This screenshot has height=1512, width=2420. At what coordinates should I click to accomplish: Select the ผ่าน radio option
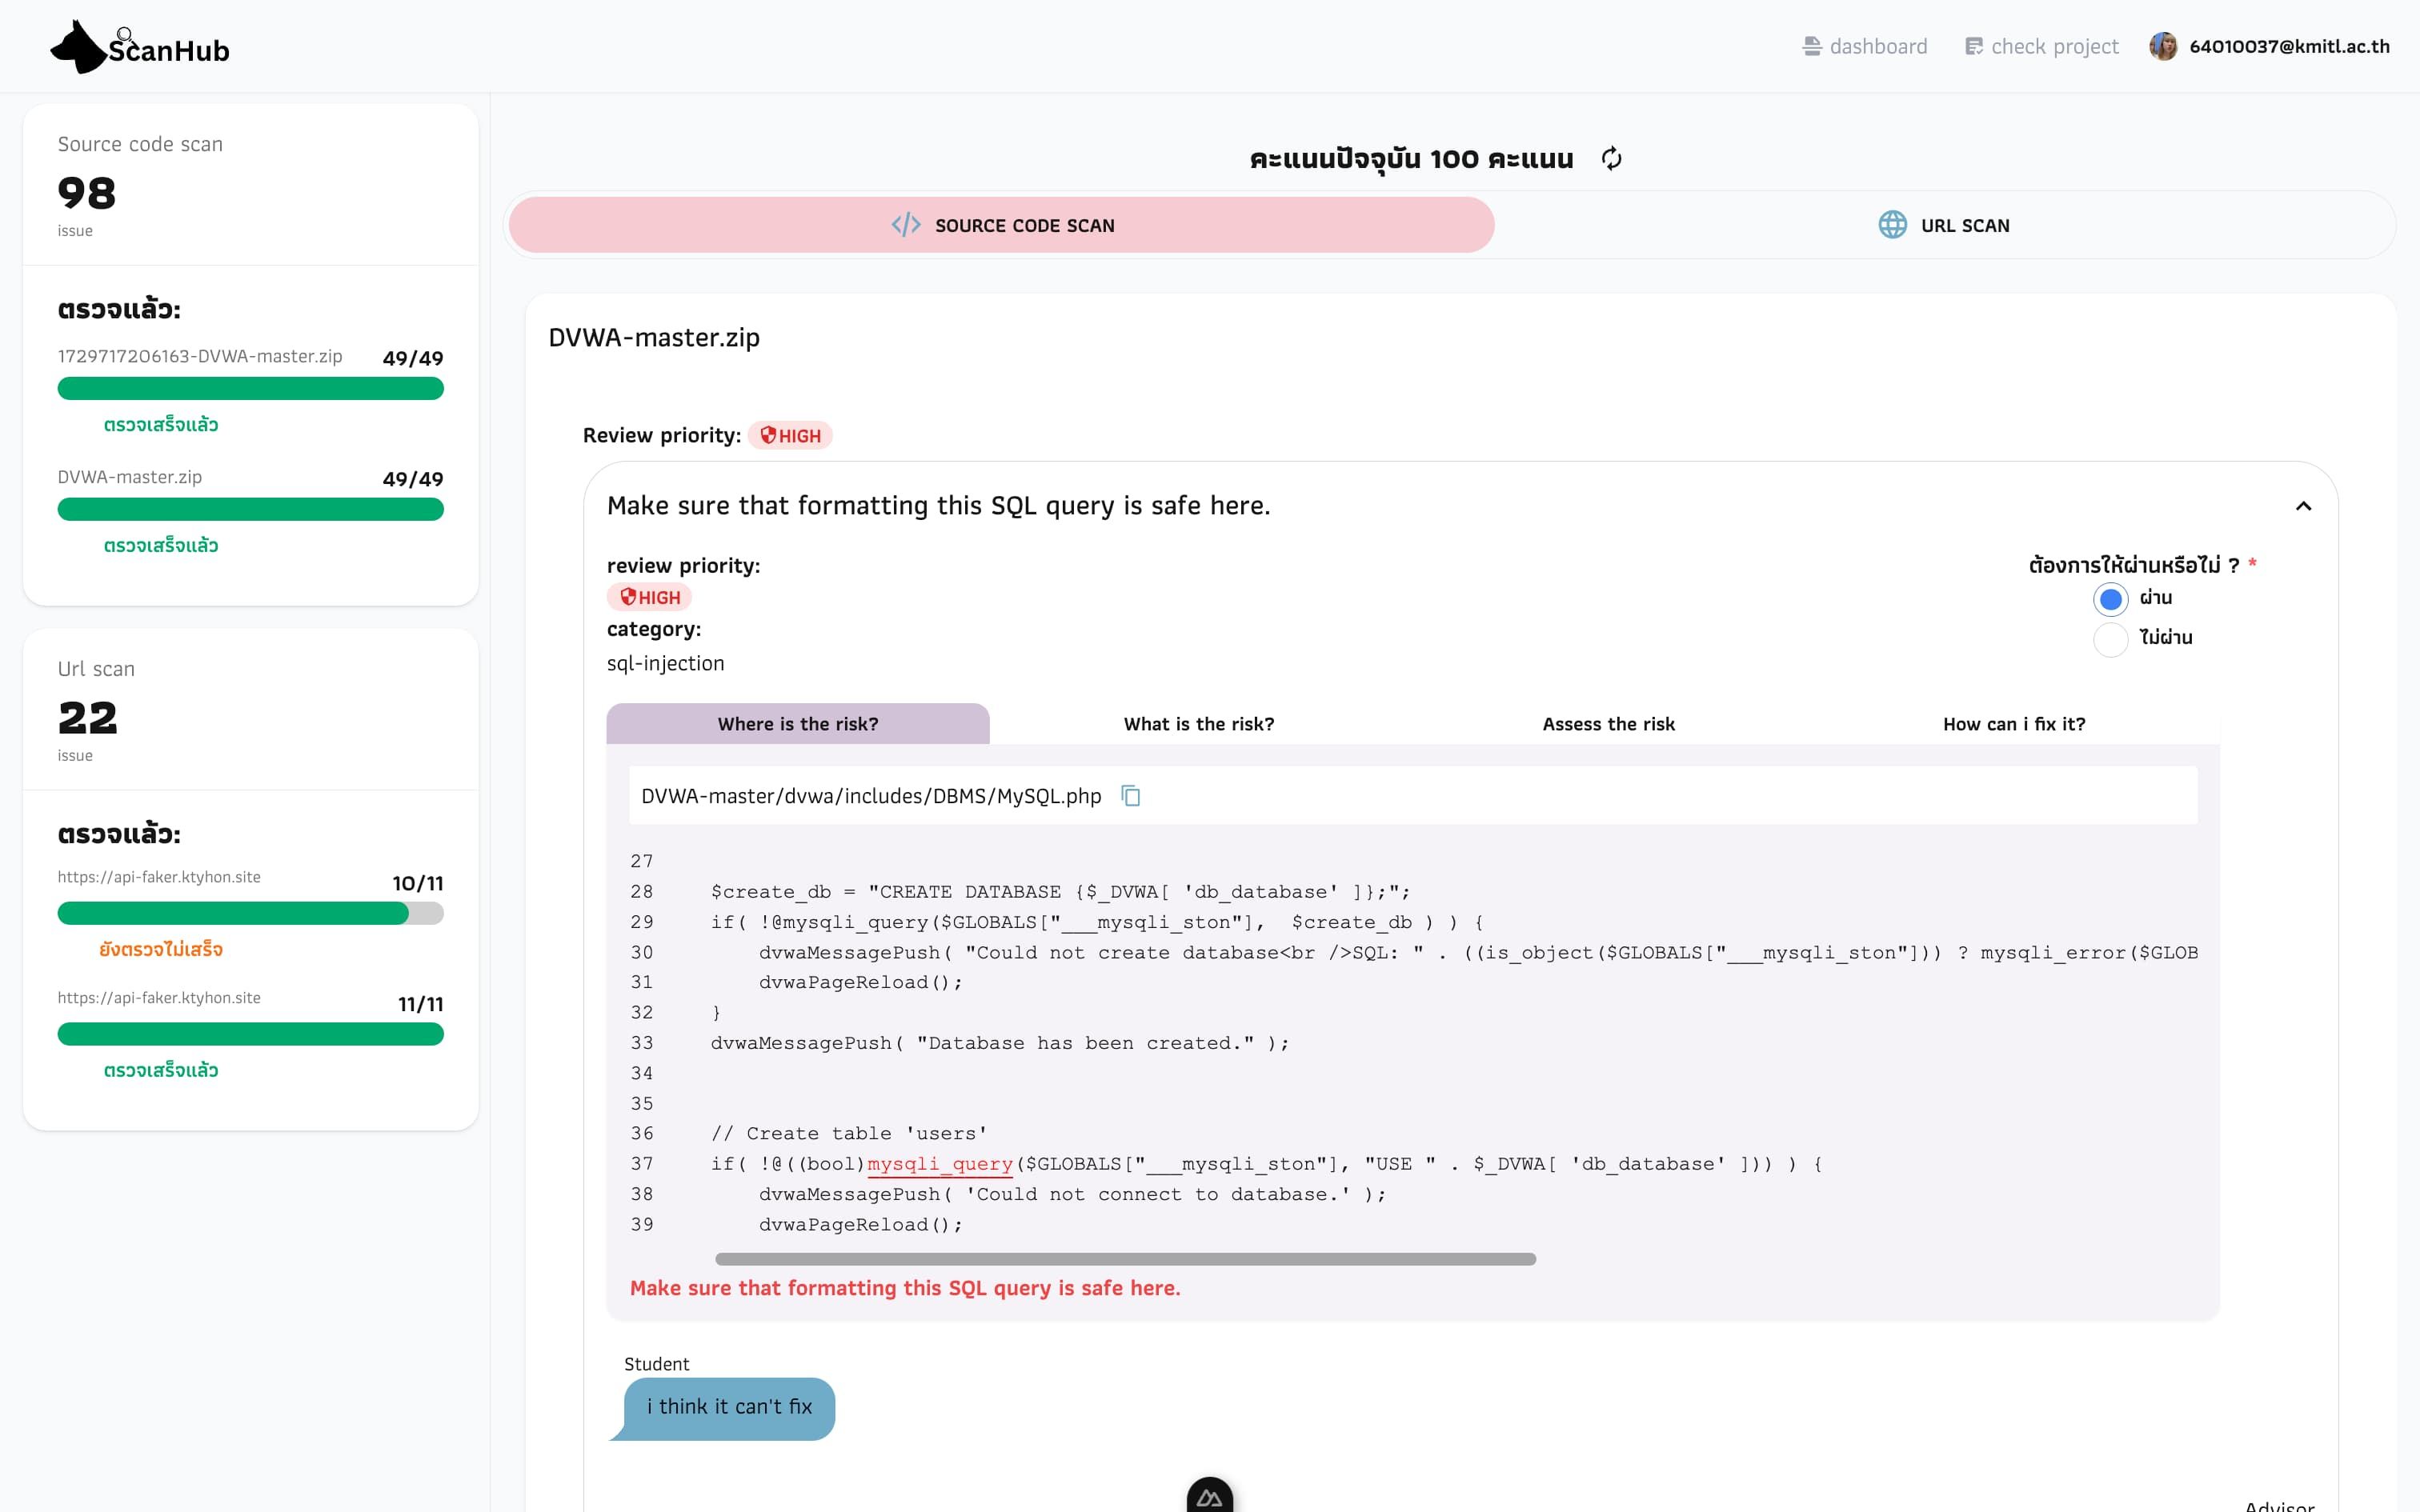(2110, 599)
